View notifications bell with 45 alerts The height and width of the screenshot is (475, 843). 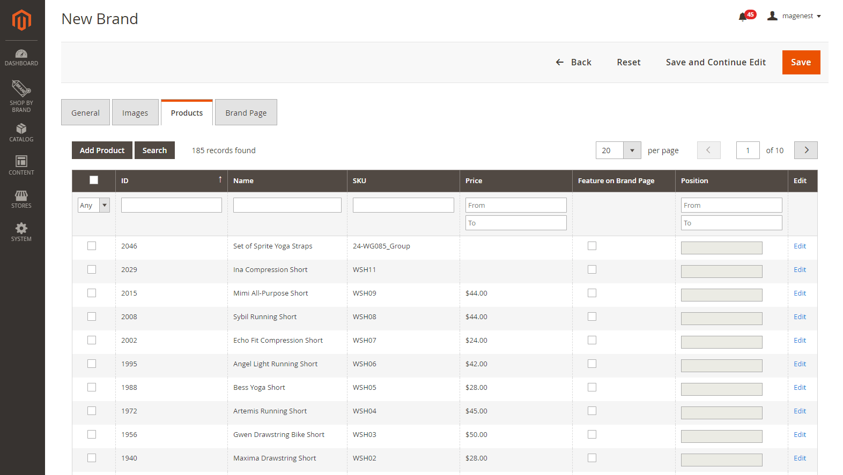746,16
